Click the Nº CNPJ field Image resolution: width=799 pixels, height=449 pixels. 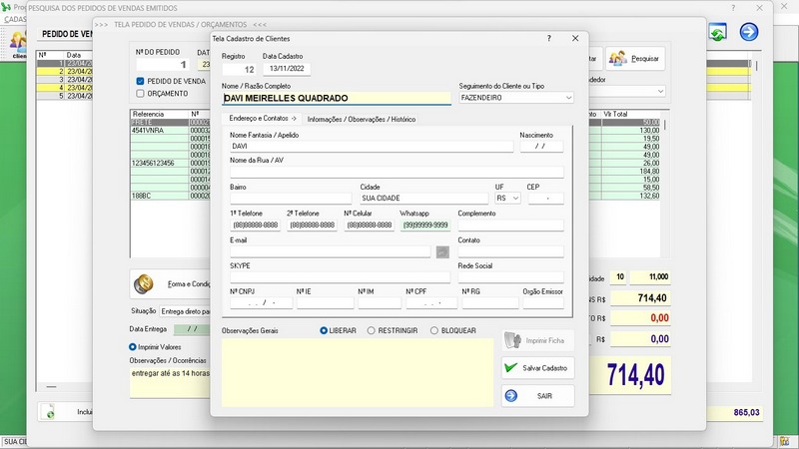coord(262,303)
